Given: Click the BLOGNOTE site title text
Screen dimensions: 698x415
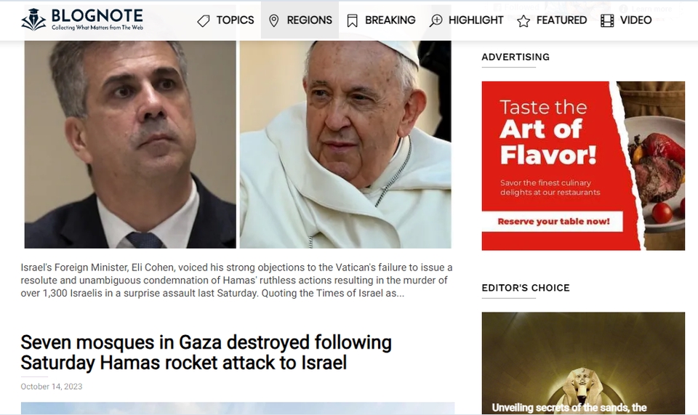Looking at the screenshot, I should tap(97, 15).
